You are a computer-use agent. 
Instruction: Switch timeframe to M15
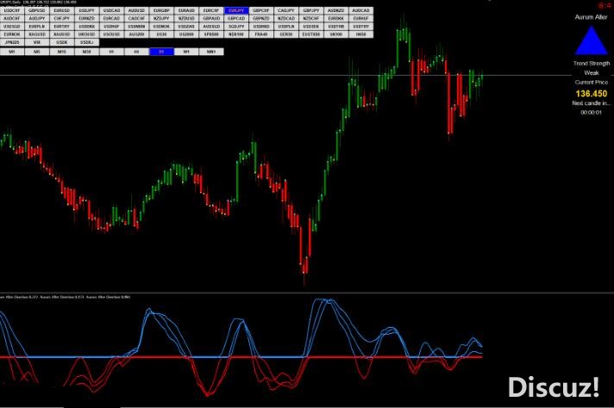pyautogui.click(x=62, y=52)
